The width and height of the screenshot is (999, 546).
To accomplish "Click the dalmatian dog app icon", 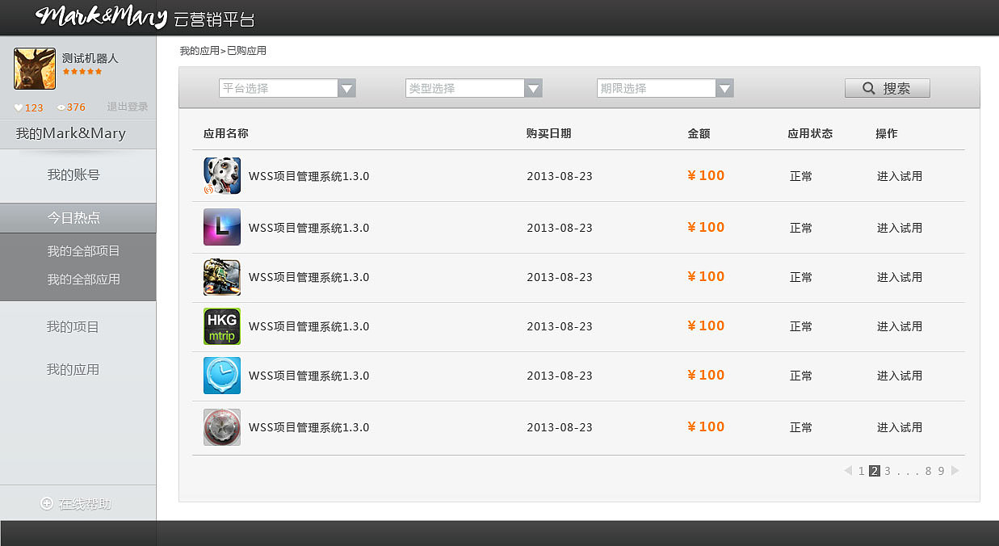I will 221,175.
